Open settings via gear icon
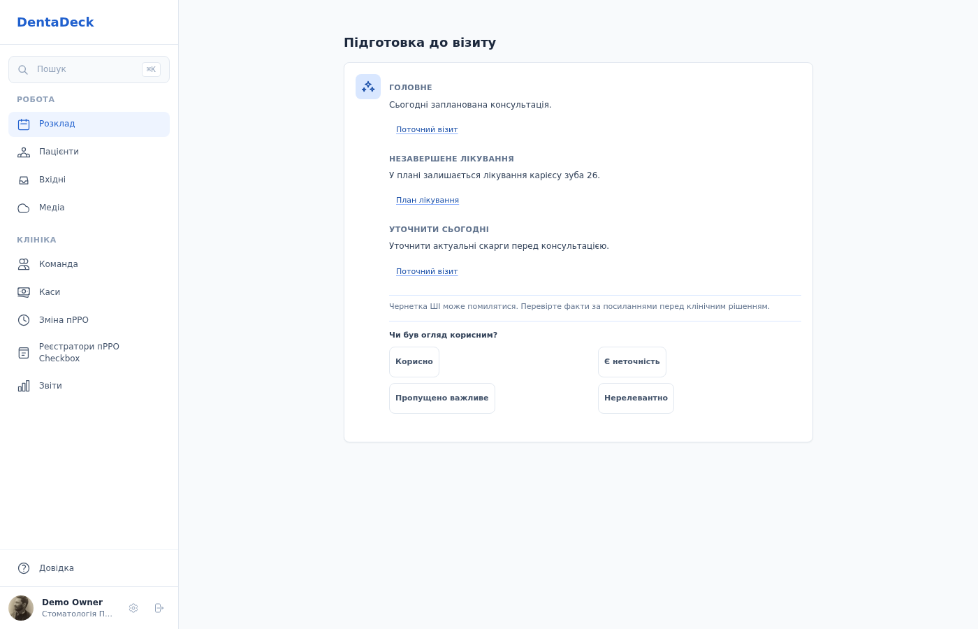 [x=133, y=608]
